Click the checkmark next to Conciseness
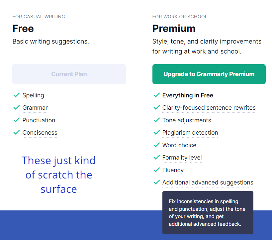Screen dimensions: 272x240 [x=17, y=133]
